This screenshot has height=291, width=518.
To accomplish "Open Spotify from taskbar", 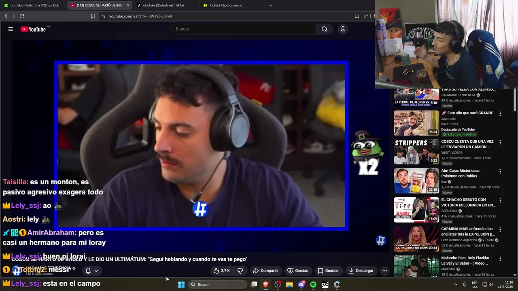I will (x=313, y=285).
